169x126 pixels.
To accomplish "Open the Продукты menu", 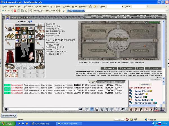I will (48, 6).
